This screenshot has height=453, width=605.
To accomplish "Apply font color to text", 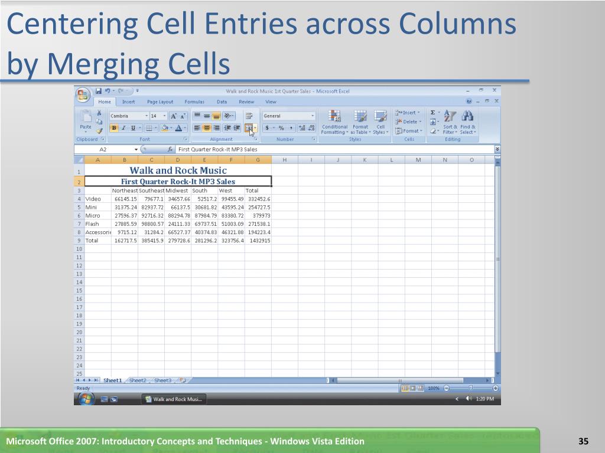I will coord(178,128).
